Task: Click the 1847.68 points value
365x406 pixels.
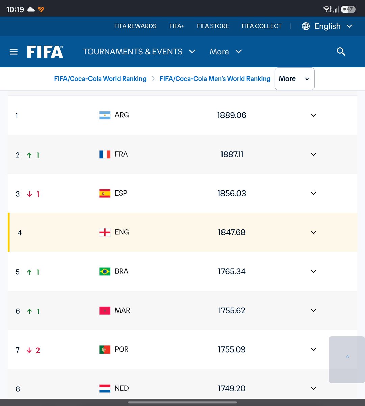Action: 232,232
